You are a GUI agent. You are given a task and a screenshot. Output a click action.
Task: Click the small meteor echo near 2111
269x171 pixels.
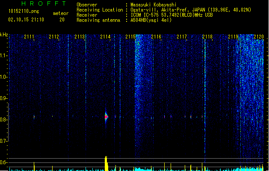(x=34, y=117)
